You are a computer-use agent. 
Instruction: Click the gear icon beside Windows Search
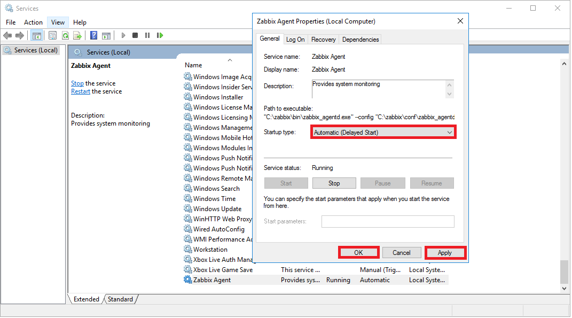click(x=188, y=188)
